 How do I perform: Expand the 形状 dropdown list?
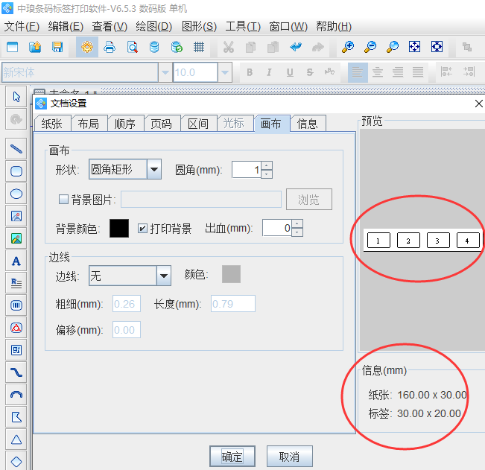(154, 170)
